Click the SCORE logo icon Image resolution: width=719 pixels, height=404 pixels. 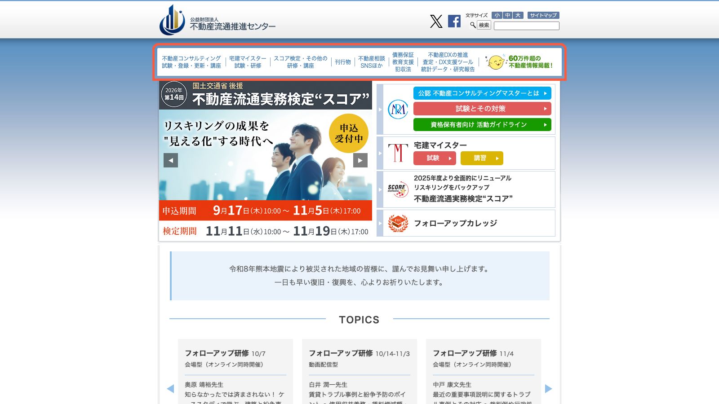pos(398,189)
